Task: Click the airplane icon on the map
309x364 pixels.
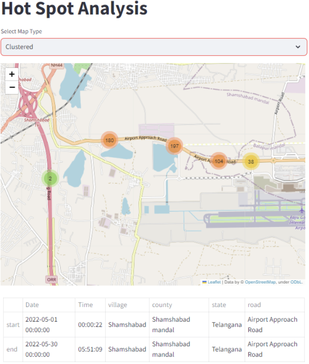Action: coord(302,210)
